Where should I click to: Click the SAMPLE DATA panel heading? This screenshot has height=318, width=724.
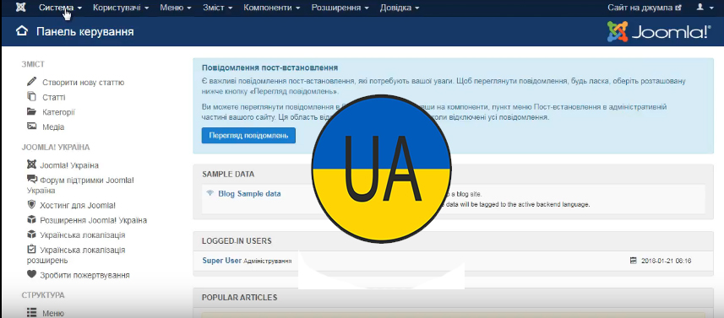(x=228, y=175)
